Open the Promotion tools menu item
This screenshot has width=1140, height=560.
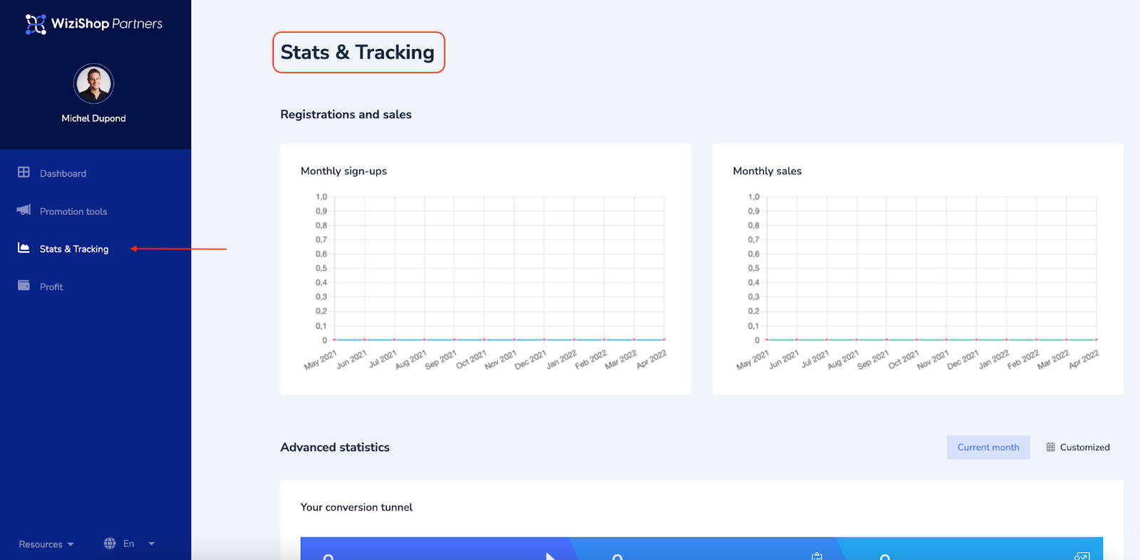click(x=73, y=211)
